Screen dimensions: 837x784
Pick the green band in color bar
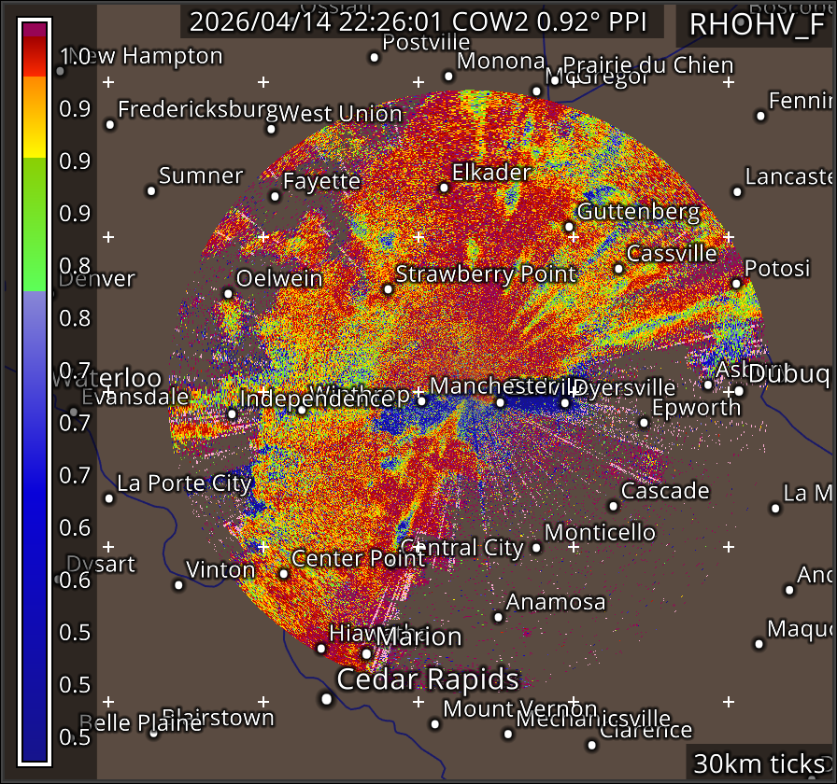click(35, 224)
